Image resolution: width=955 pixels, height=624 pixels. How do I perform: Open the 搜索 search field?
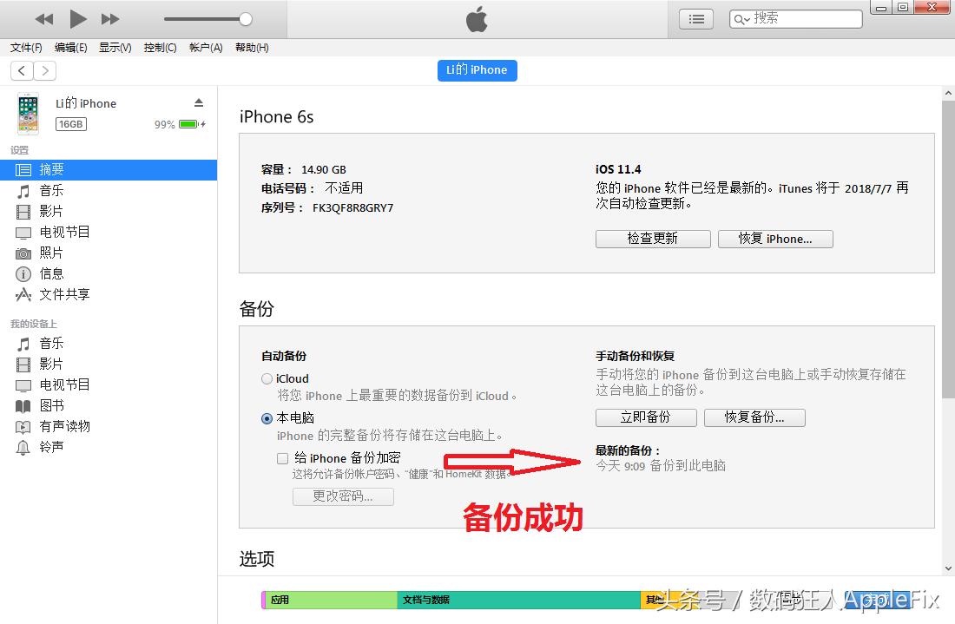tap(799, 17)
